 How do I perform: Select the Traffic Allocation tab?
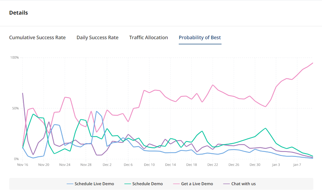coord(148,37)
